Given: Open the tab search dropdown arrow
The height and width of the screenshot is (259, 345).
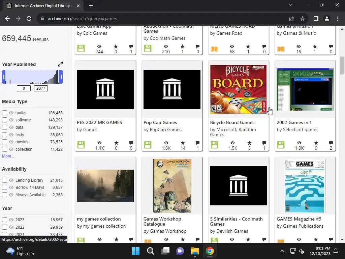Looking at the screenshot, I should pyautogui.click(x=291, y=5).
